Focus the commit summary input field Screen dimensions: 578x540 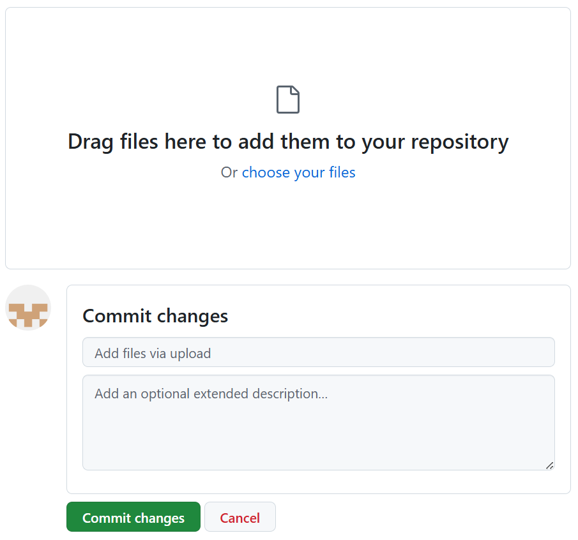click(x=318, y=352)
